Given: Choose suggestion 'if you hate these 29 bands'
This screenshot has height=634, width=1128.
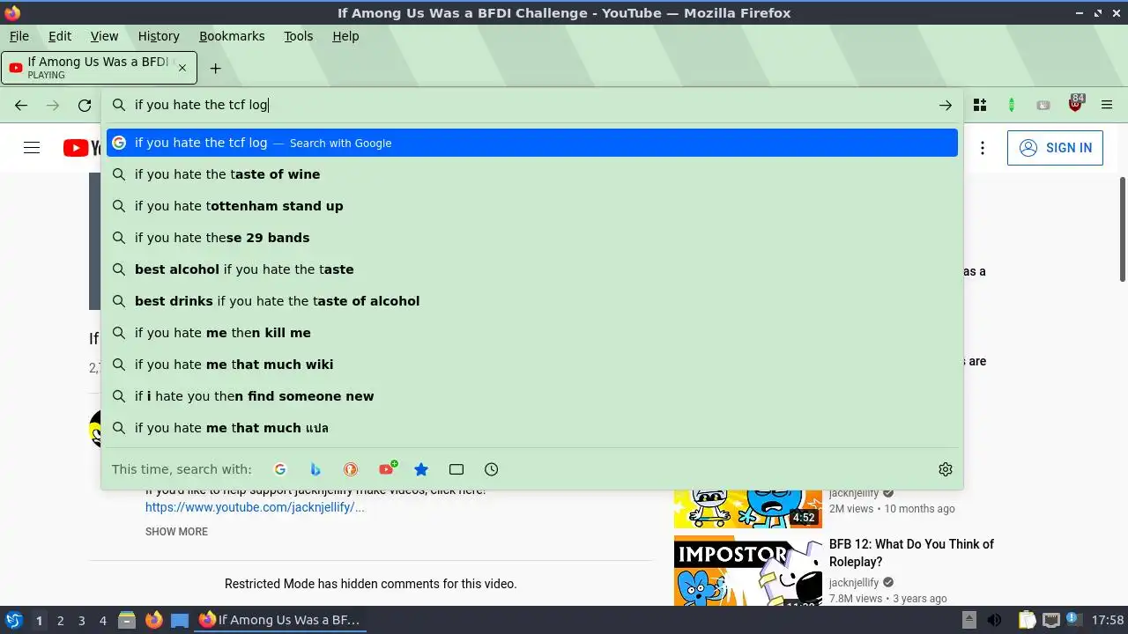Looking at the screenshot, I should click(532, 238).
